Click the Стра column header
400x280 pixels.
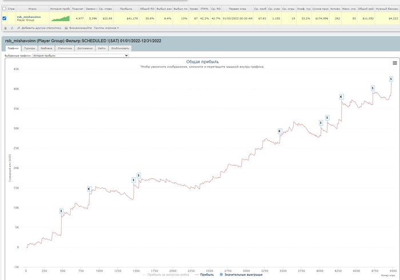click(x=11, y=9)
